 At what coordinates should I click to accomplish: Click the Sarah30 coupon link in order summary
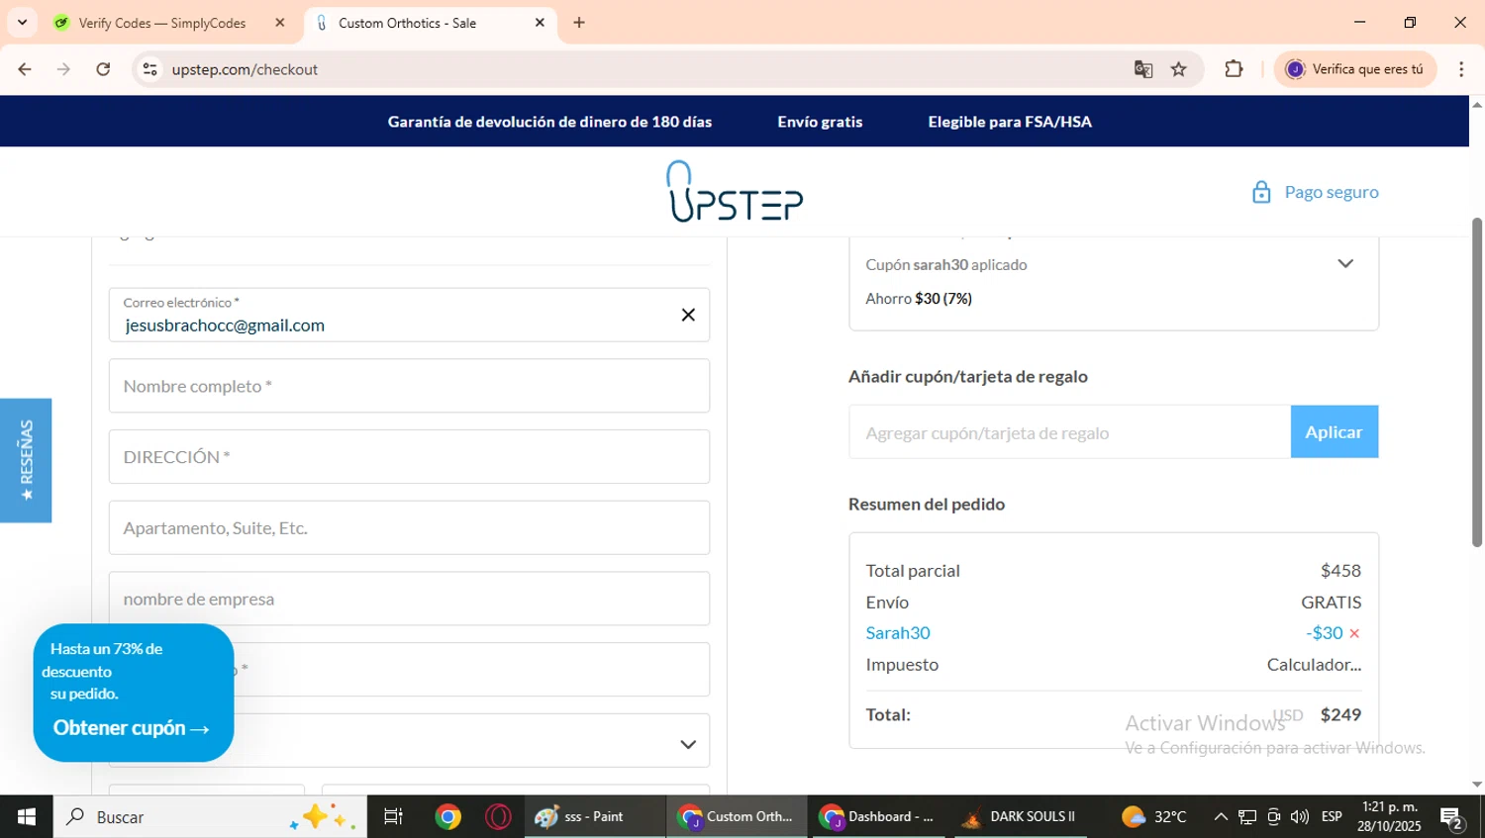[898, 633]
